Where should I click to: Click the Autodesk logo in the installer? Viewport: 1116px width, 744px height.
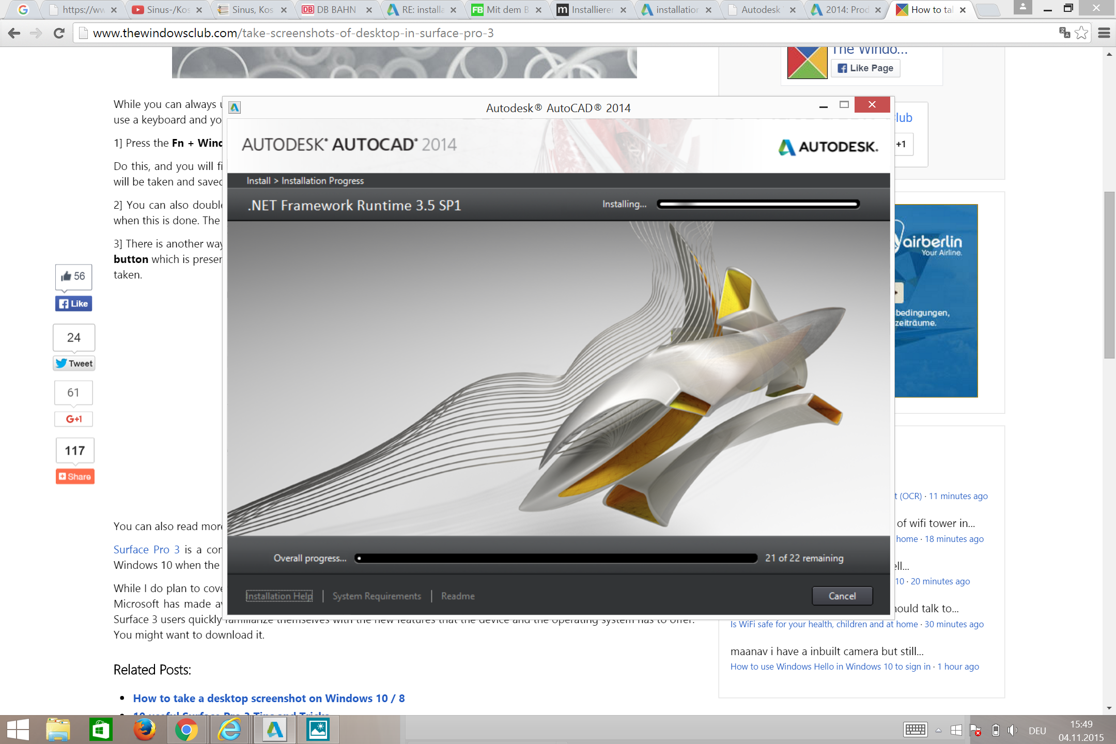(828, 146)
